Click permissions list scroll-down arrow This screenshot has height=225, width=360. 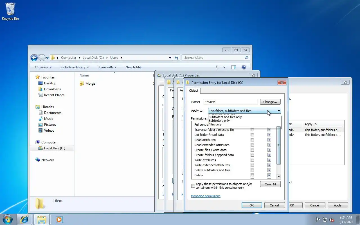[x=278, y=177]
